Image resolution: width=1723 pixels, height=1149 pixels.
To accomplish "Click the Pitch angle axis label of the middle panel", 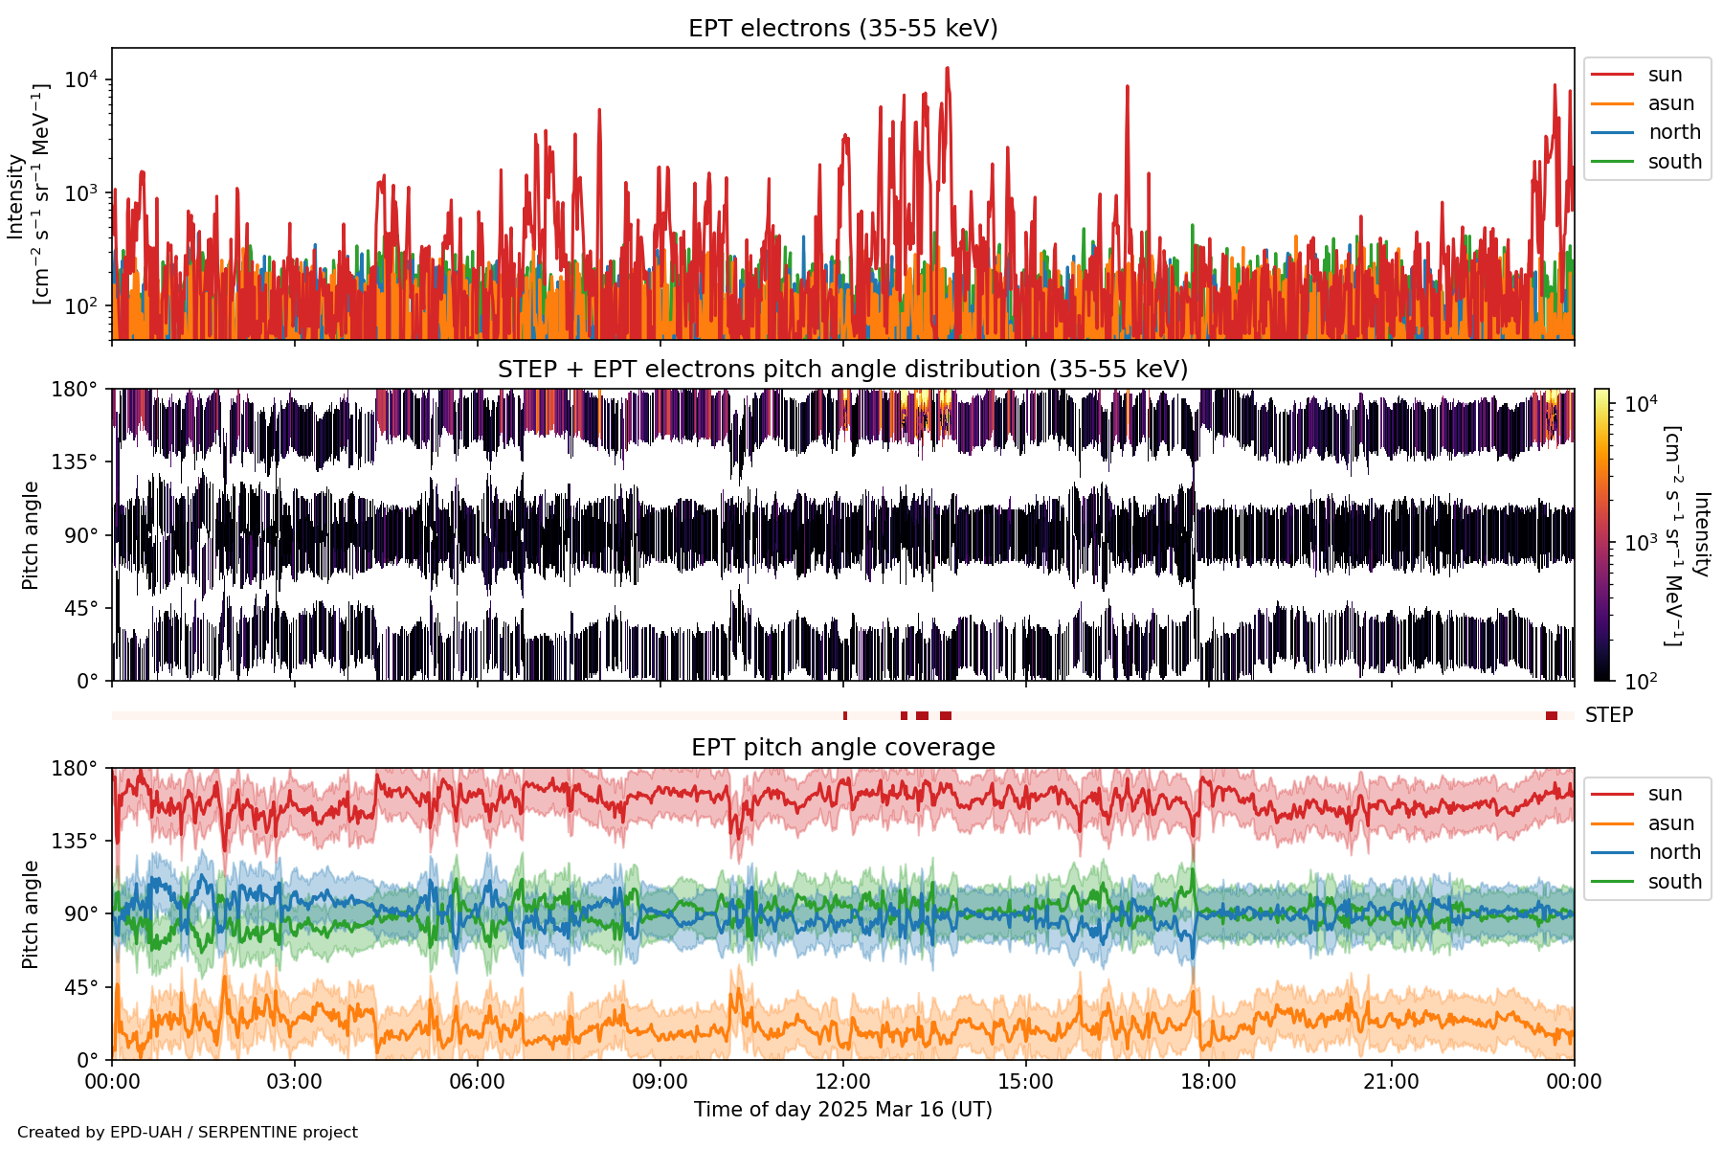I will [31, 534].
